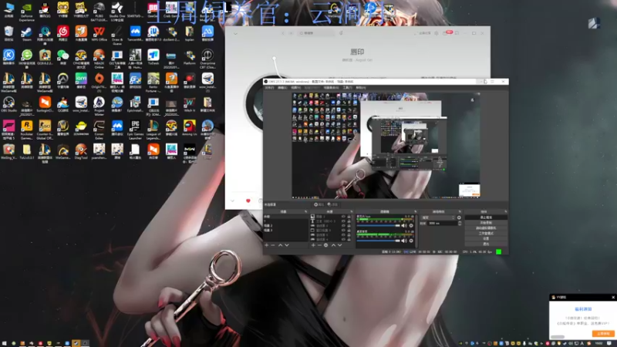Toggle visibility of the image source
The height and width of the screenshot is (347, 617).
click(x=343, y=217)
